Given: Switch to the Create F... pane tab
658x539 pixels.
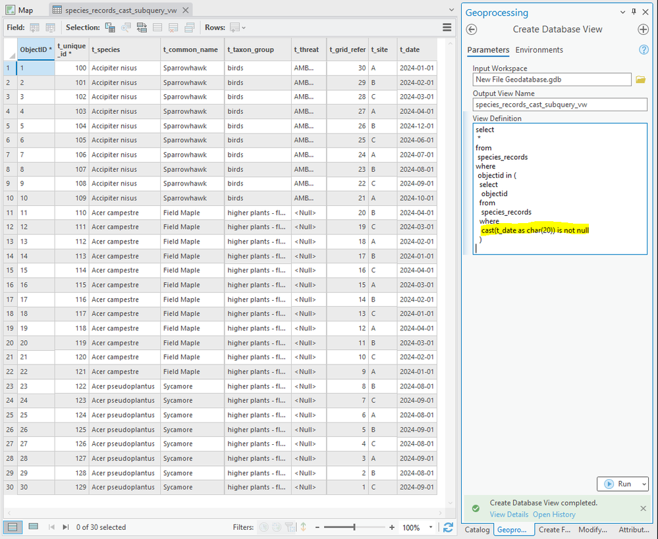Looking at the screenshot, I should pos(555,530).
